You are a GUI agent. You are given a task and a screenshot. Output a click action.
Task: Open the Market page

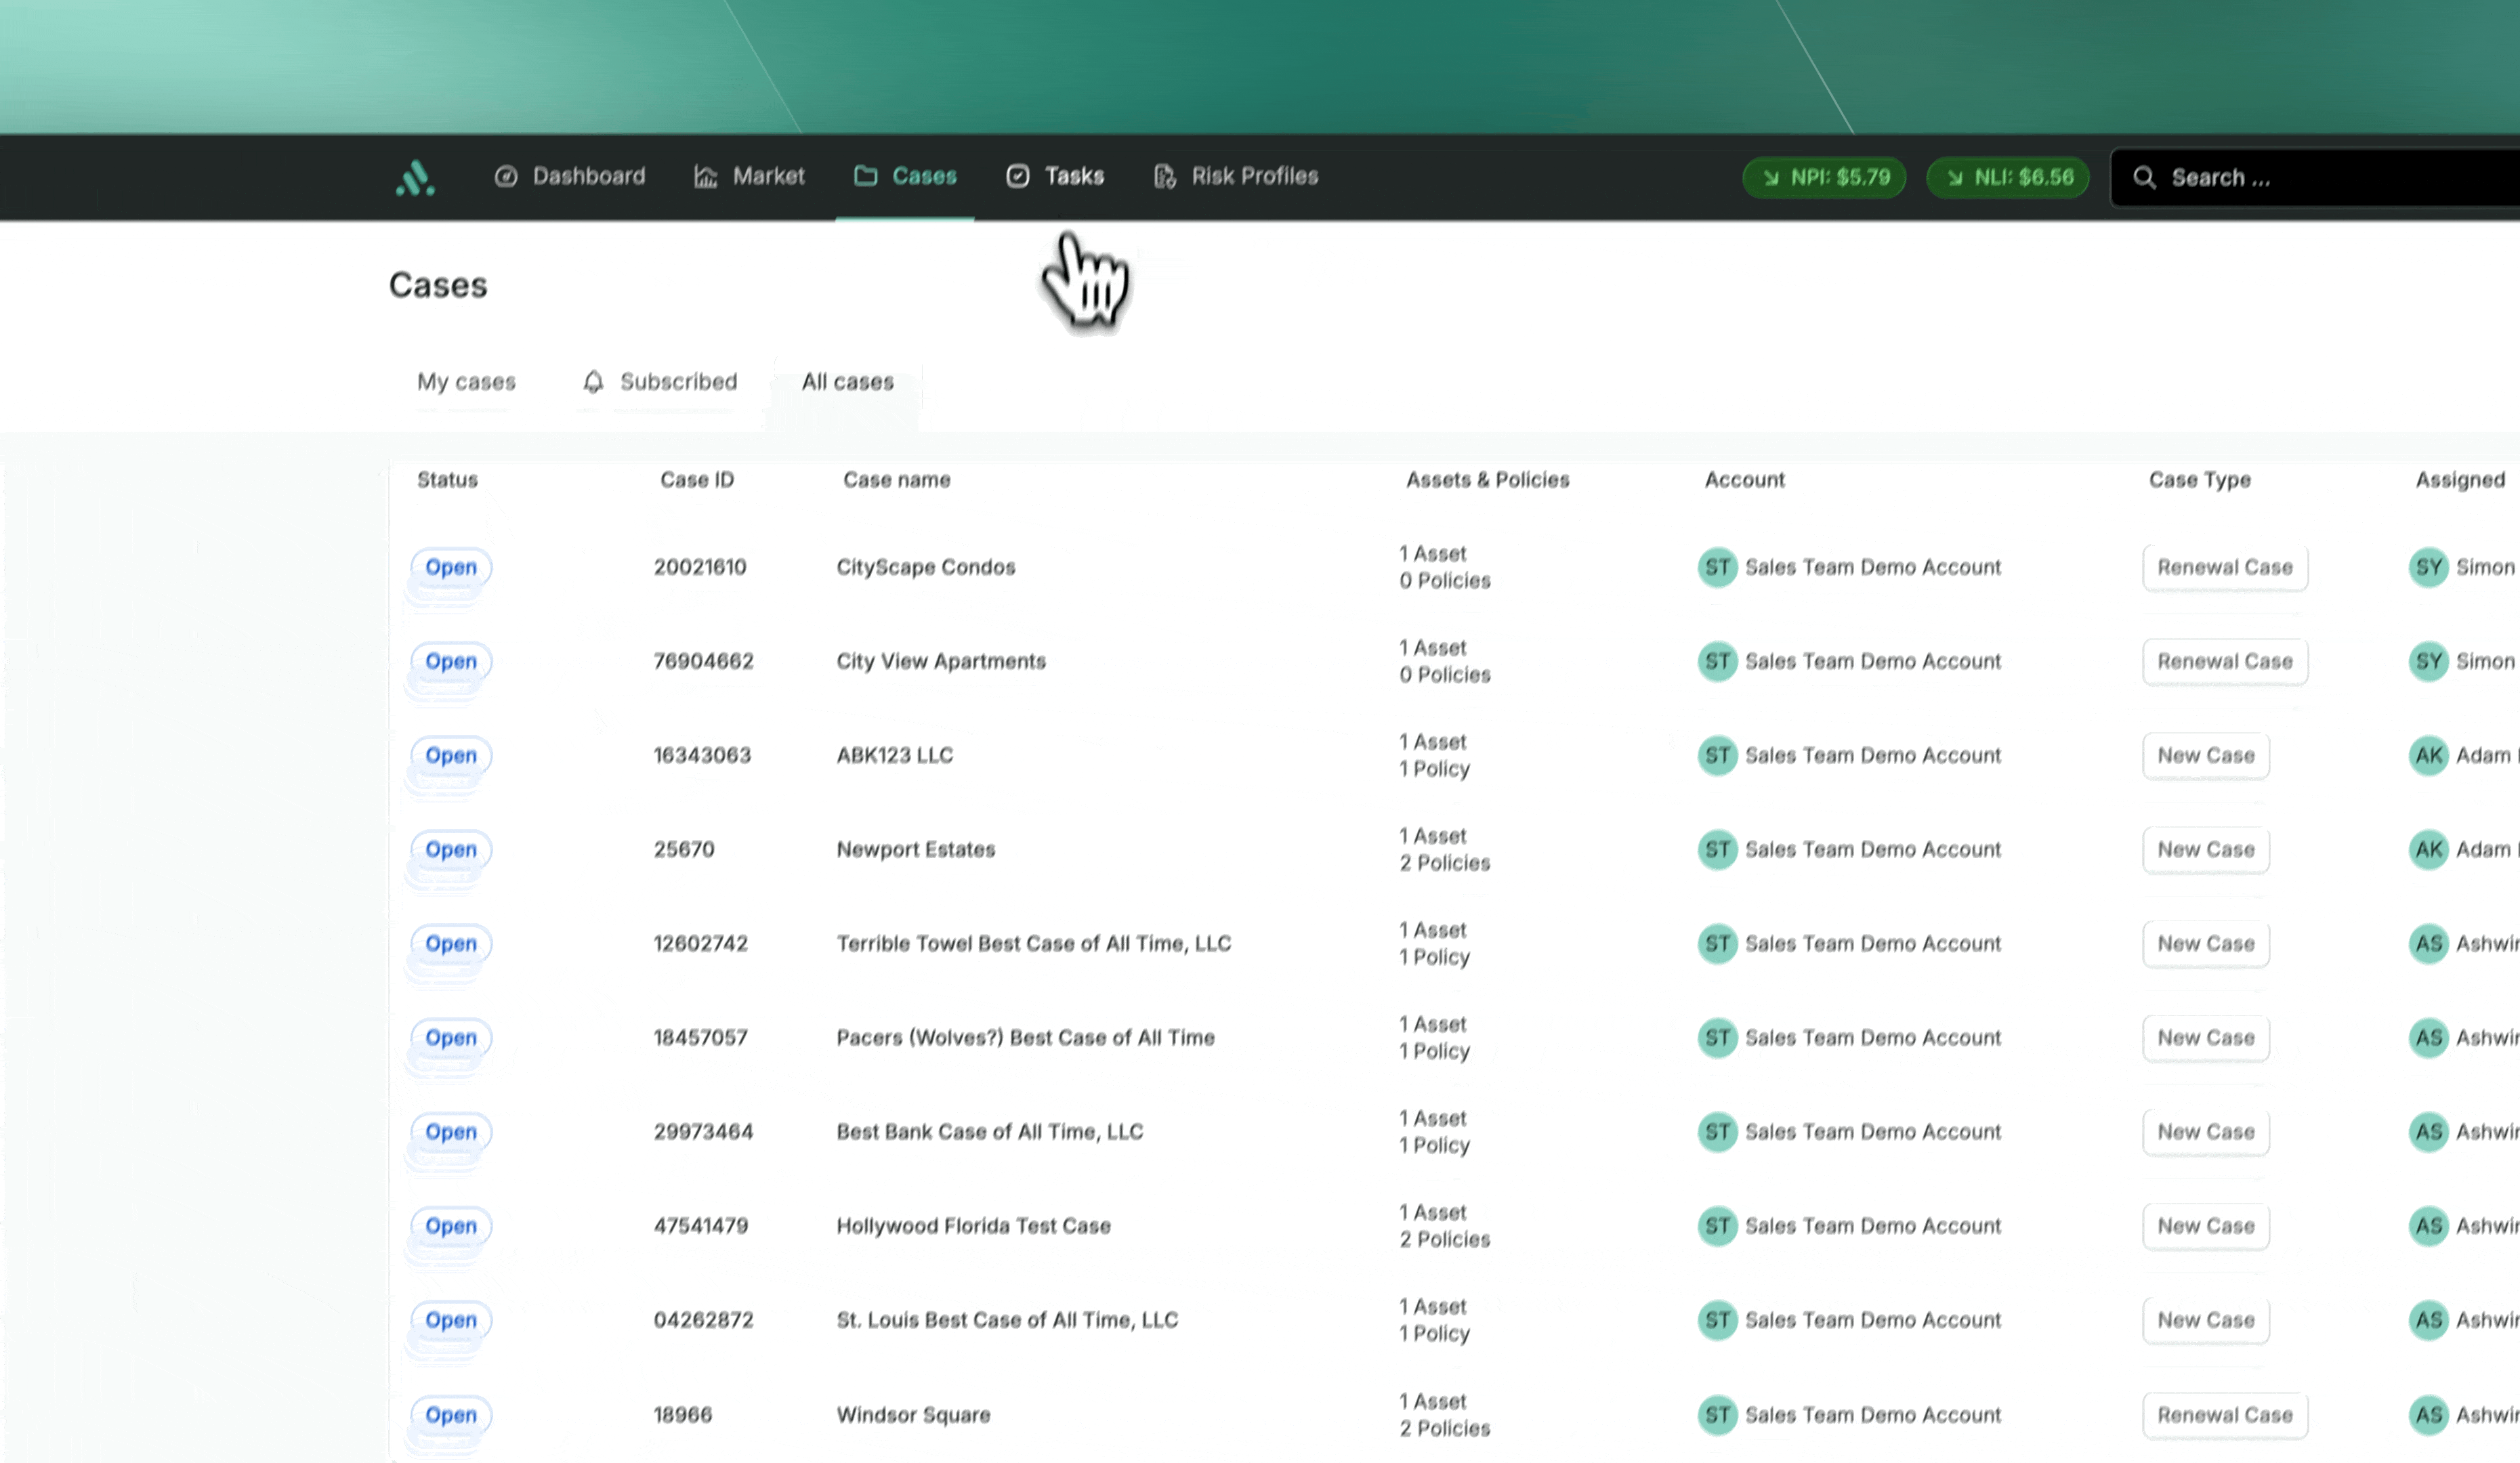click(749, 177)
